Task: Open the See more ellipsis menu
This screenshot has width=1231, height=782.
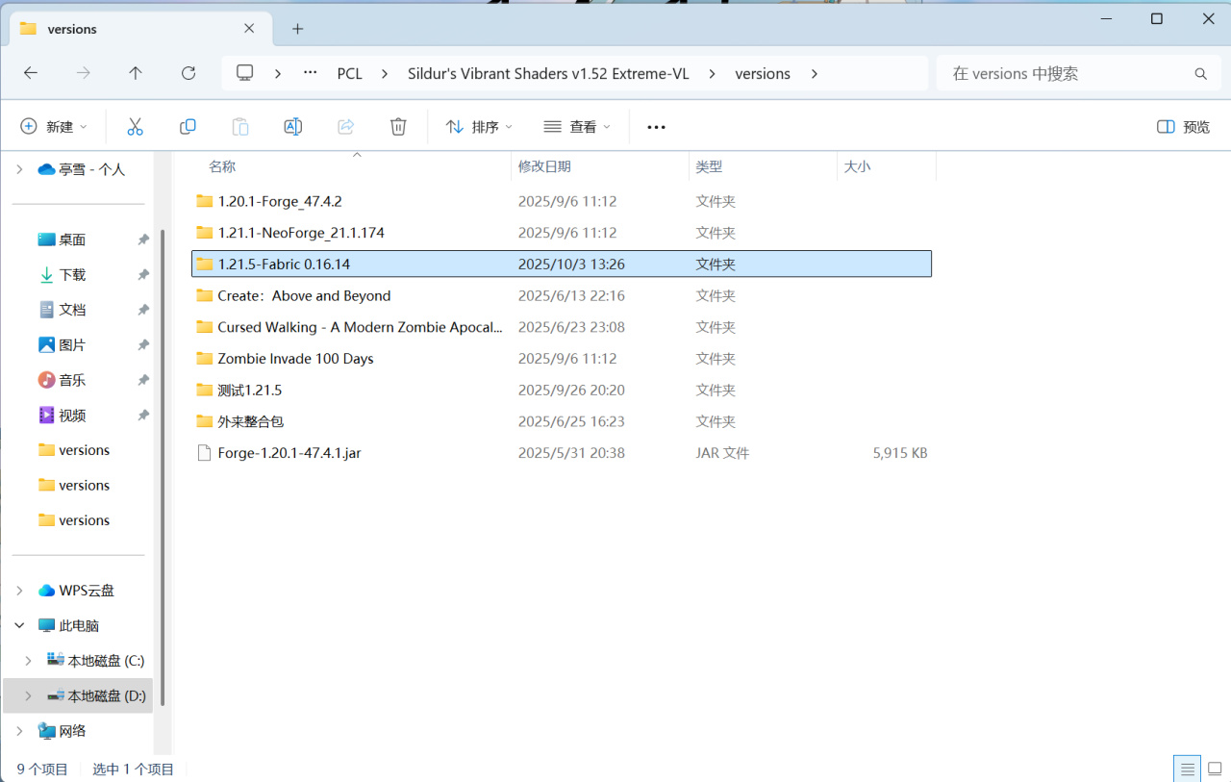Action: [656, 127]
